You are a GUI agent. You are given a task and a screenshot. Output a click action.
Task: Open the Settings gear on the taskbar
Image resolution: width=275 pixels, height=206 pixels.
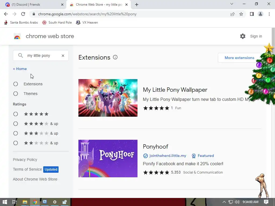point(55,202)
